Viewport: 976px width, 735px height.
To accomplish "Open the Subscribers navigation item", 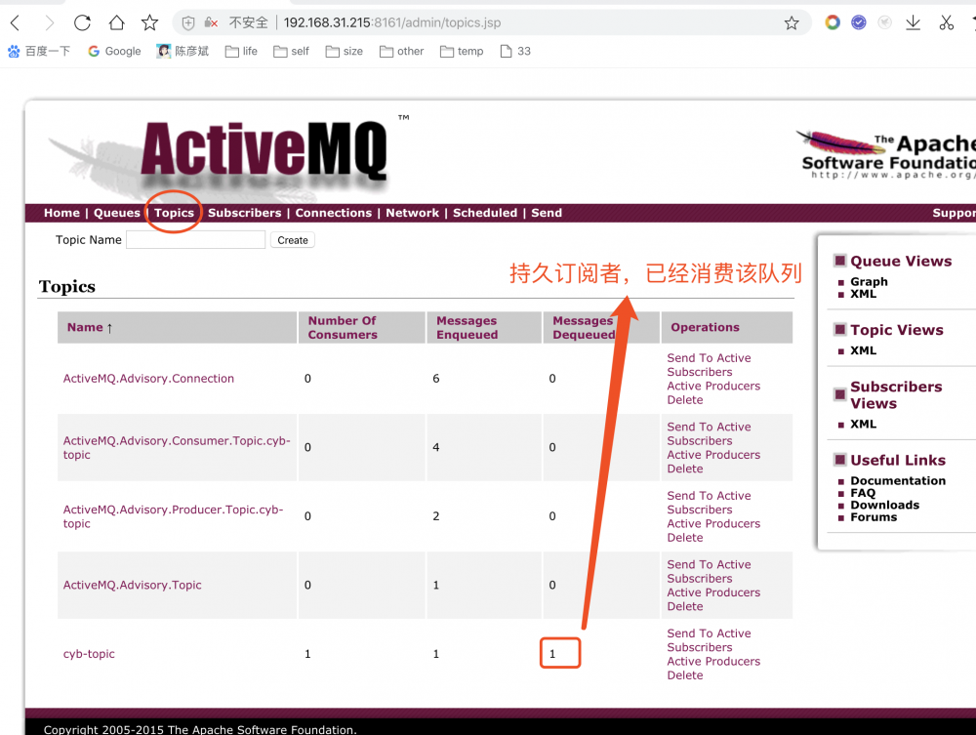I will click(x=244, y=213).
